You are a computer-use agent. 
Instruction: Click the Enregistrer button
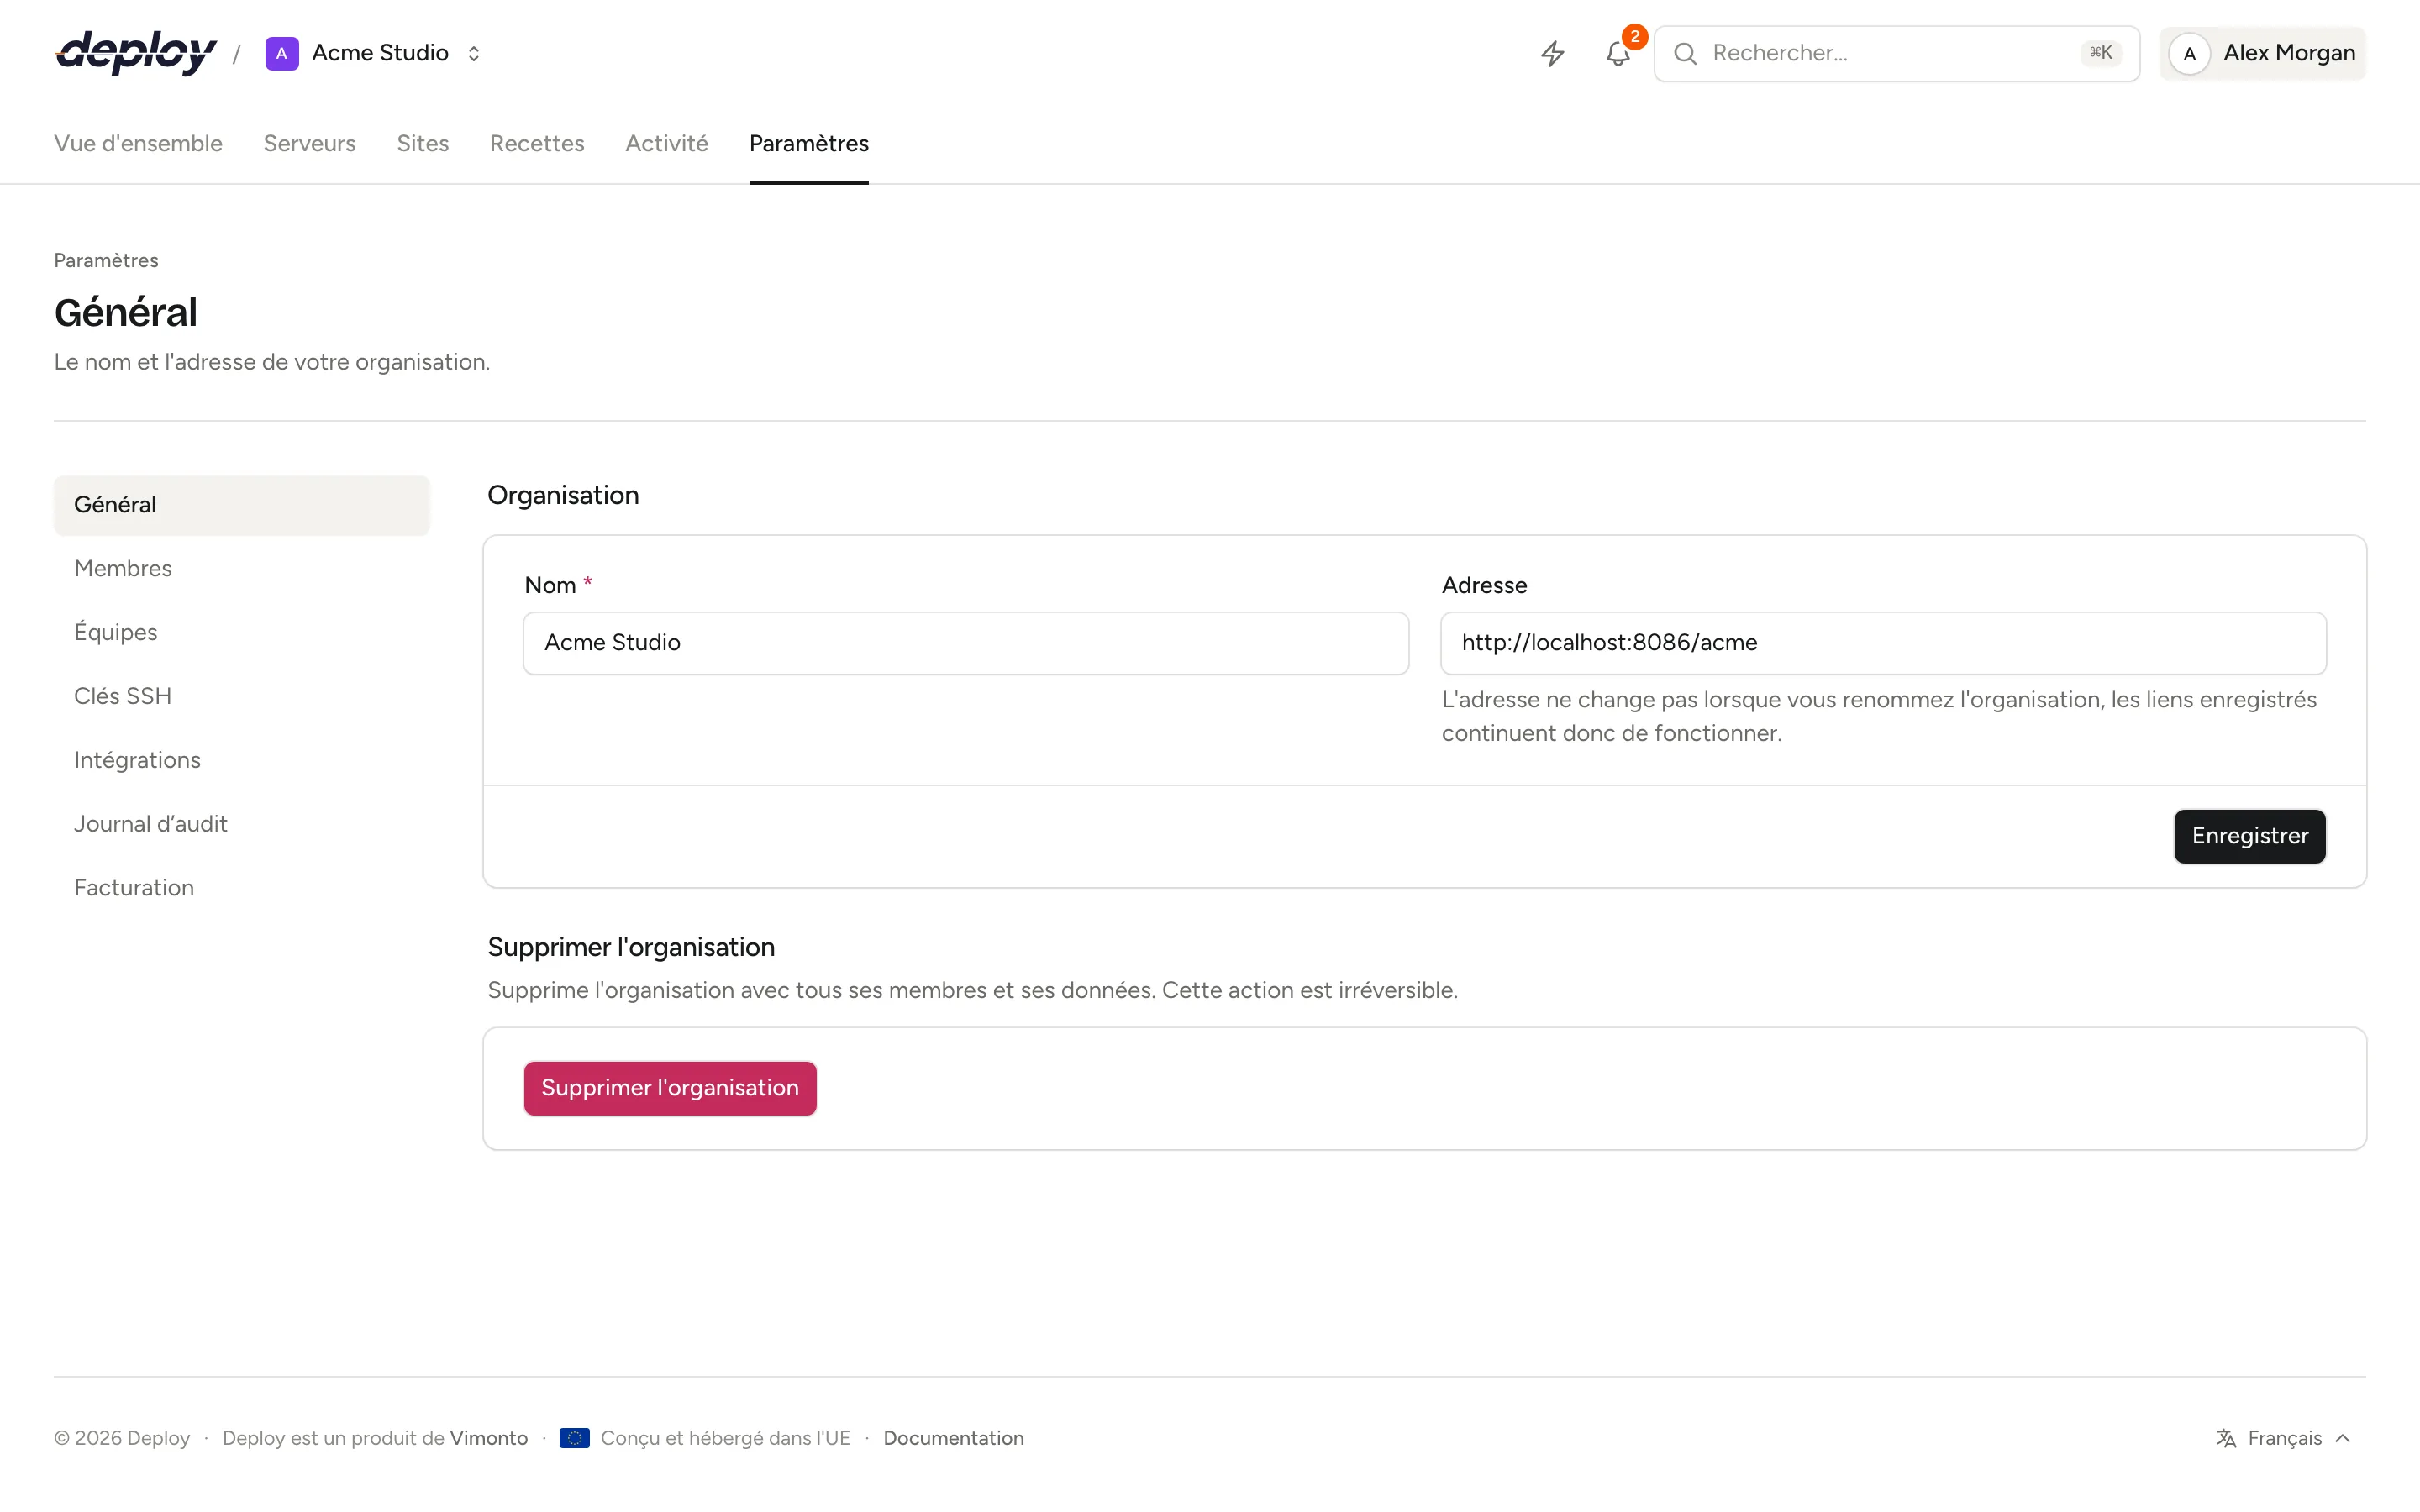[2249, 836]
